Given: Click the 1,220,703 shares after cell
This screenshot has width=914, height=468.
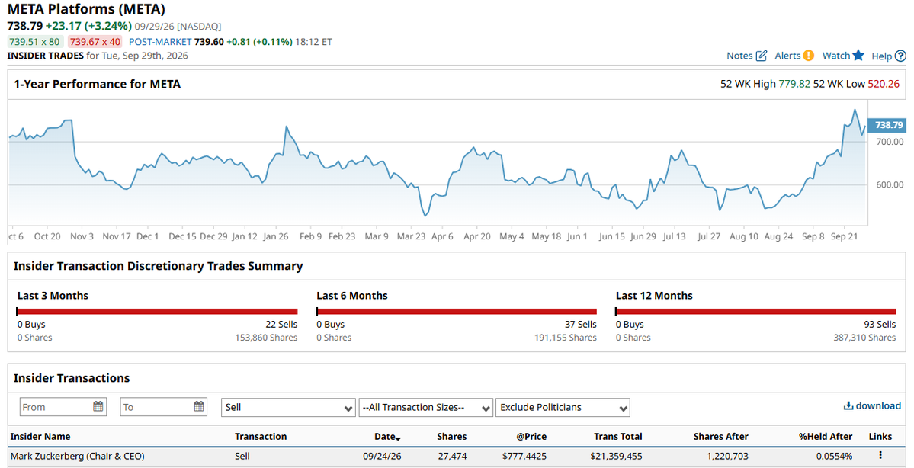Looking at the screenshot, I should pyautogui.click(x=728, y=456).
